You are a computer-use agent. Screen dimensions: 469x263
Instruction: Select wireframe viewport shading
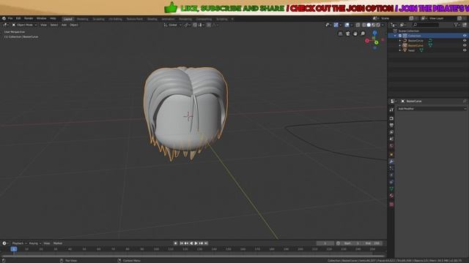pos(364,25)
